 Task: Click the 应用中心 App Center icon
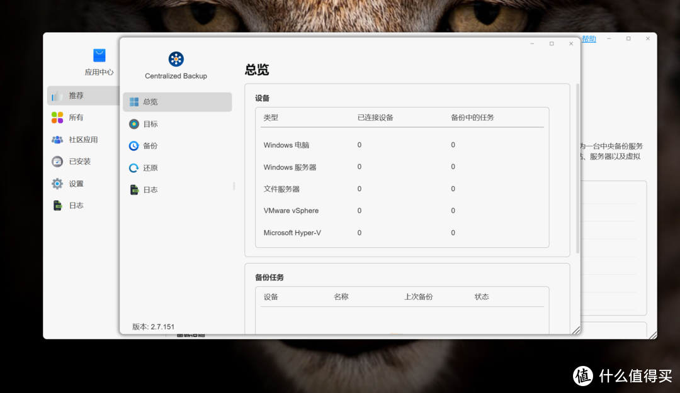coord(98,55)
